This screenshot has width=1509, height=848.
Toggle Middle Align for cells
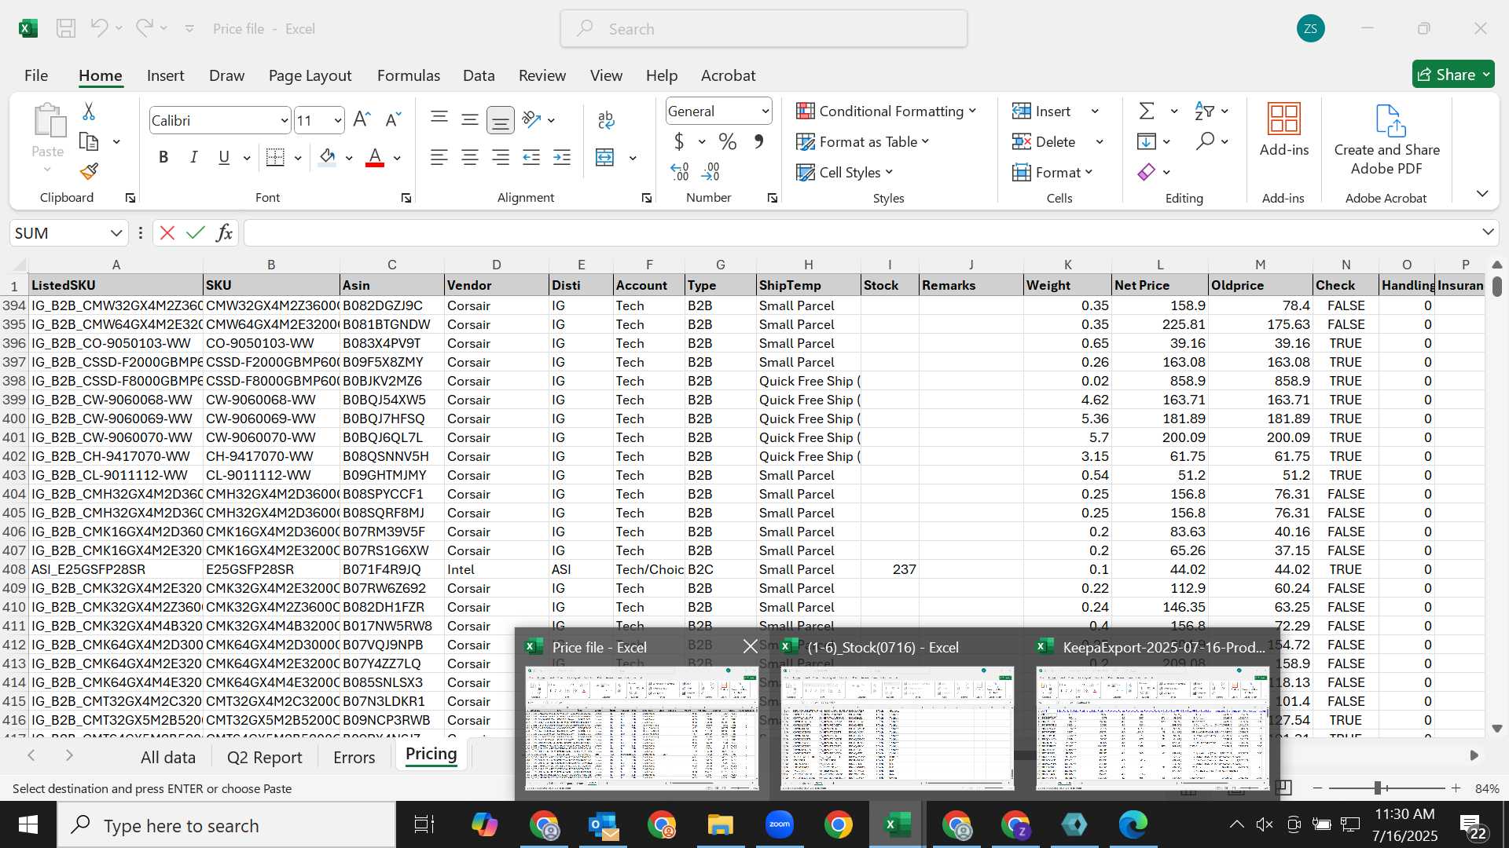tap(470, 119)
